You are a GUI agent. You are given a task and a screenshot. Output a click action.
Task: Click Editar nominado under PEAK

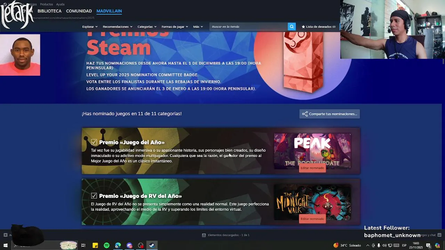pos(312,168)
